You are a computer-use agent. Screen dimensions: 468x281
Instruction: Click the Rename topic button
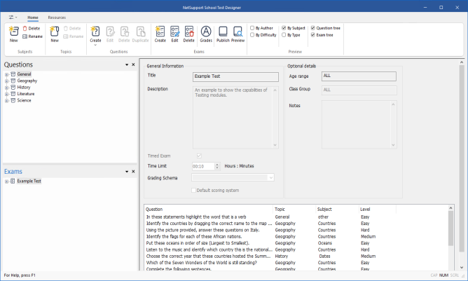(74, 36)
